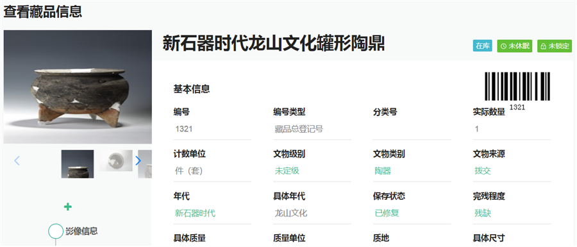577x247 pixels.
Task: Click the 未休眠 status badge
Action: [x=515, y=46]
